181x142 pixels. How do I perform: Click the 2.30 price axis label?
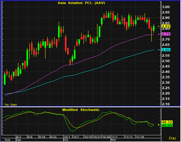tap(166, 82)
